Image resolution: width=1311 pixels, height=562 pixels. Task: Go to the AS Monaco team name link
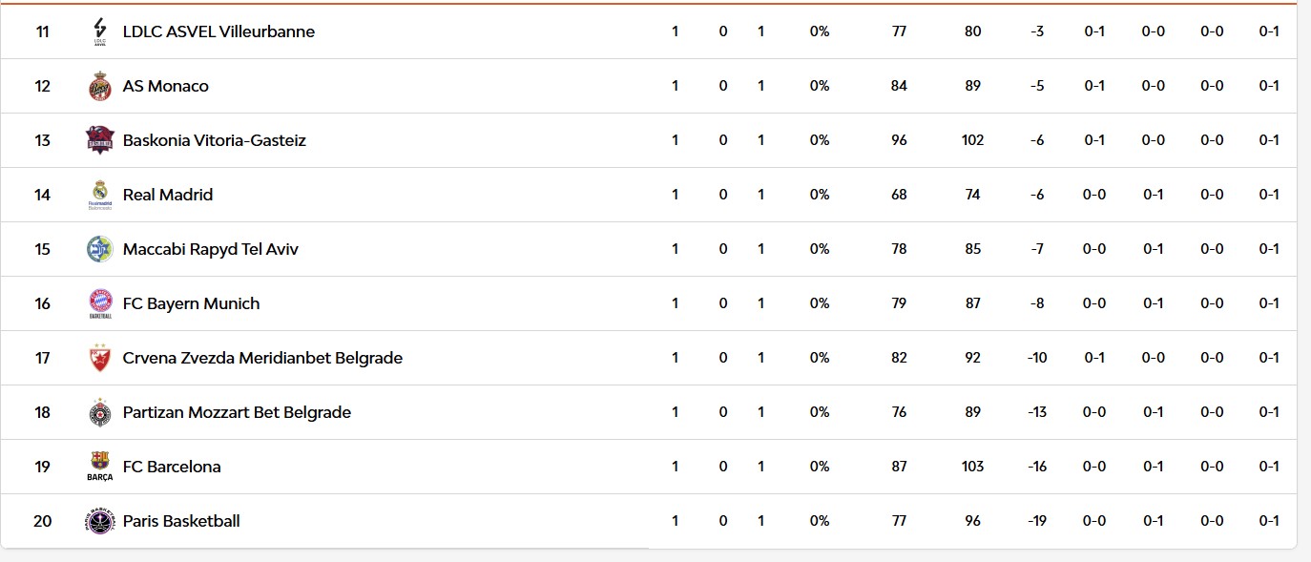pyautogui.click(x=165, y=86)
